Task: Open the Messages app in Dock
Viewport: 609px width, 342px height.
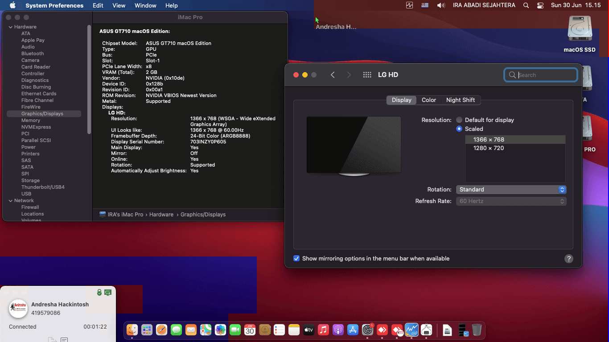Action: pyautogui.click(x=176, y=330)
